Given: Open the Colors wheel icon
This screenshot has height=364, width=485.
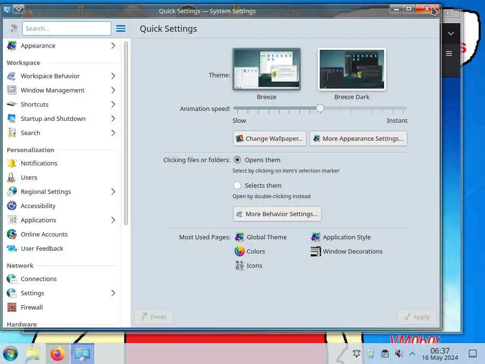Looking at the screenshot, I should [x=239, y=251].
